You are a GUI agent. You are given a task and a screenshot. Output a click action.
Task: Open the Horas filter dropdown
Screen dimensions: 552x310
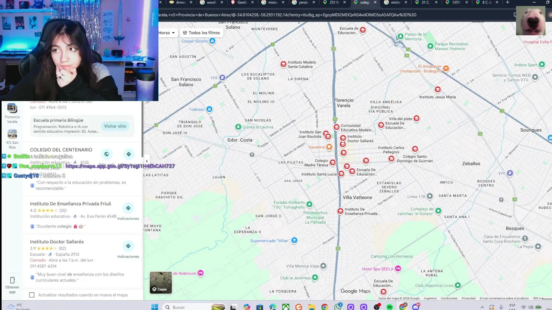(x=166, y=33)
